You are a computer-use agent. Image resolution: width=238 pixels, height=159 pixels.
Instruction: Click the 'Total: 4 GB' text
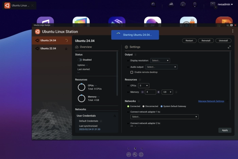(x=93, y=100)
